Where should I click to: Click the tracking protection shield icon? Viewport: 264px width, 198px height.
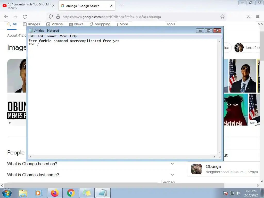51,17
